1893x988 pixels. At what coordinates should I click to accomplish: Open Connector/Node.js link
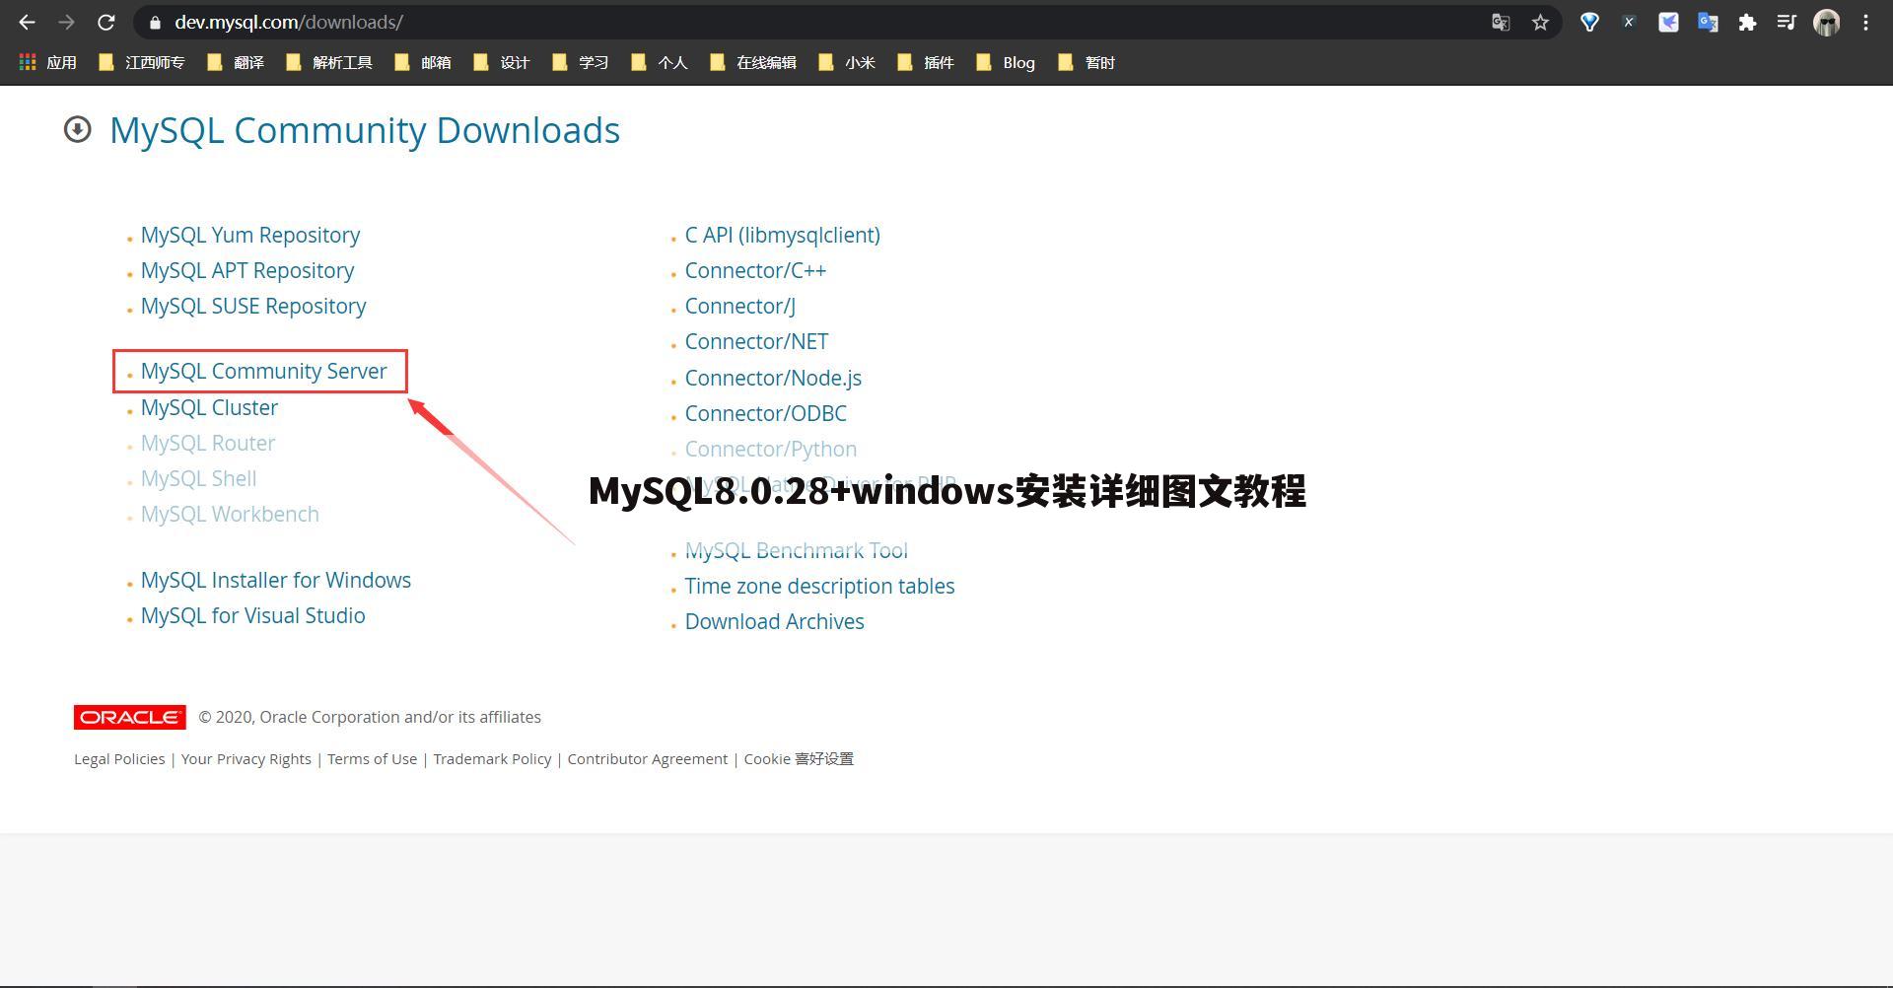point(773,378)
